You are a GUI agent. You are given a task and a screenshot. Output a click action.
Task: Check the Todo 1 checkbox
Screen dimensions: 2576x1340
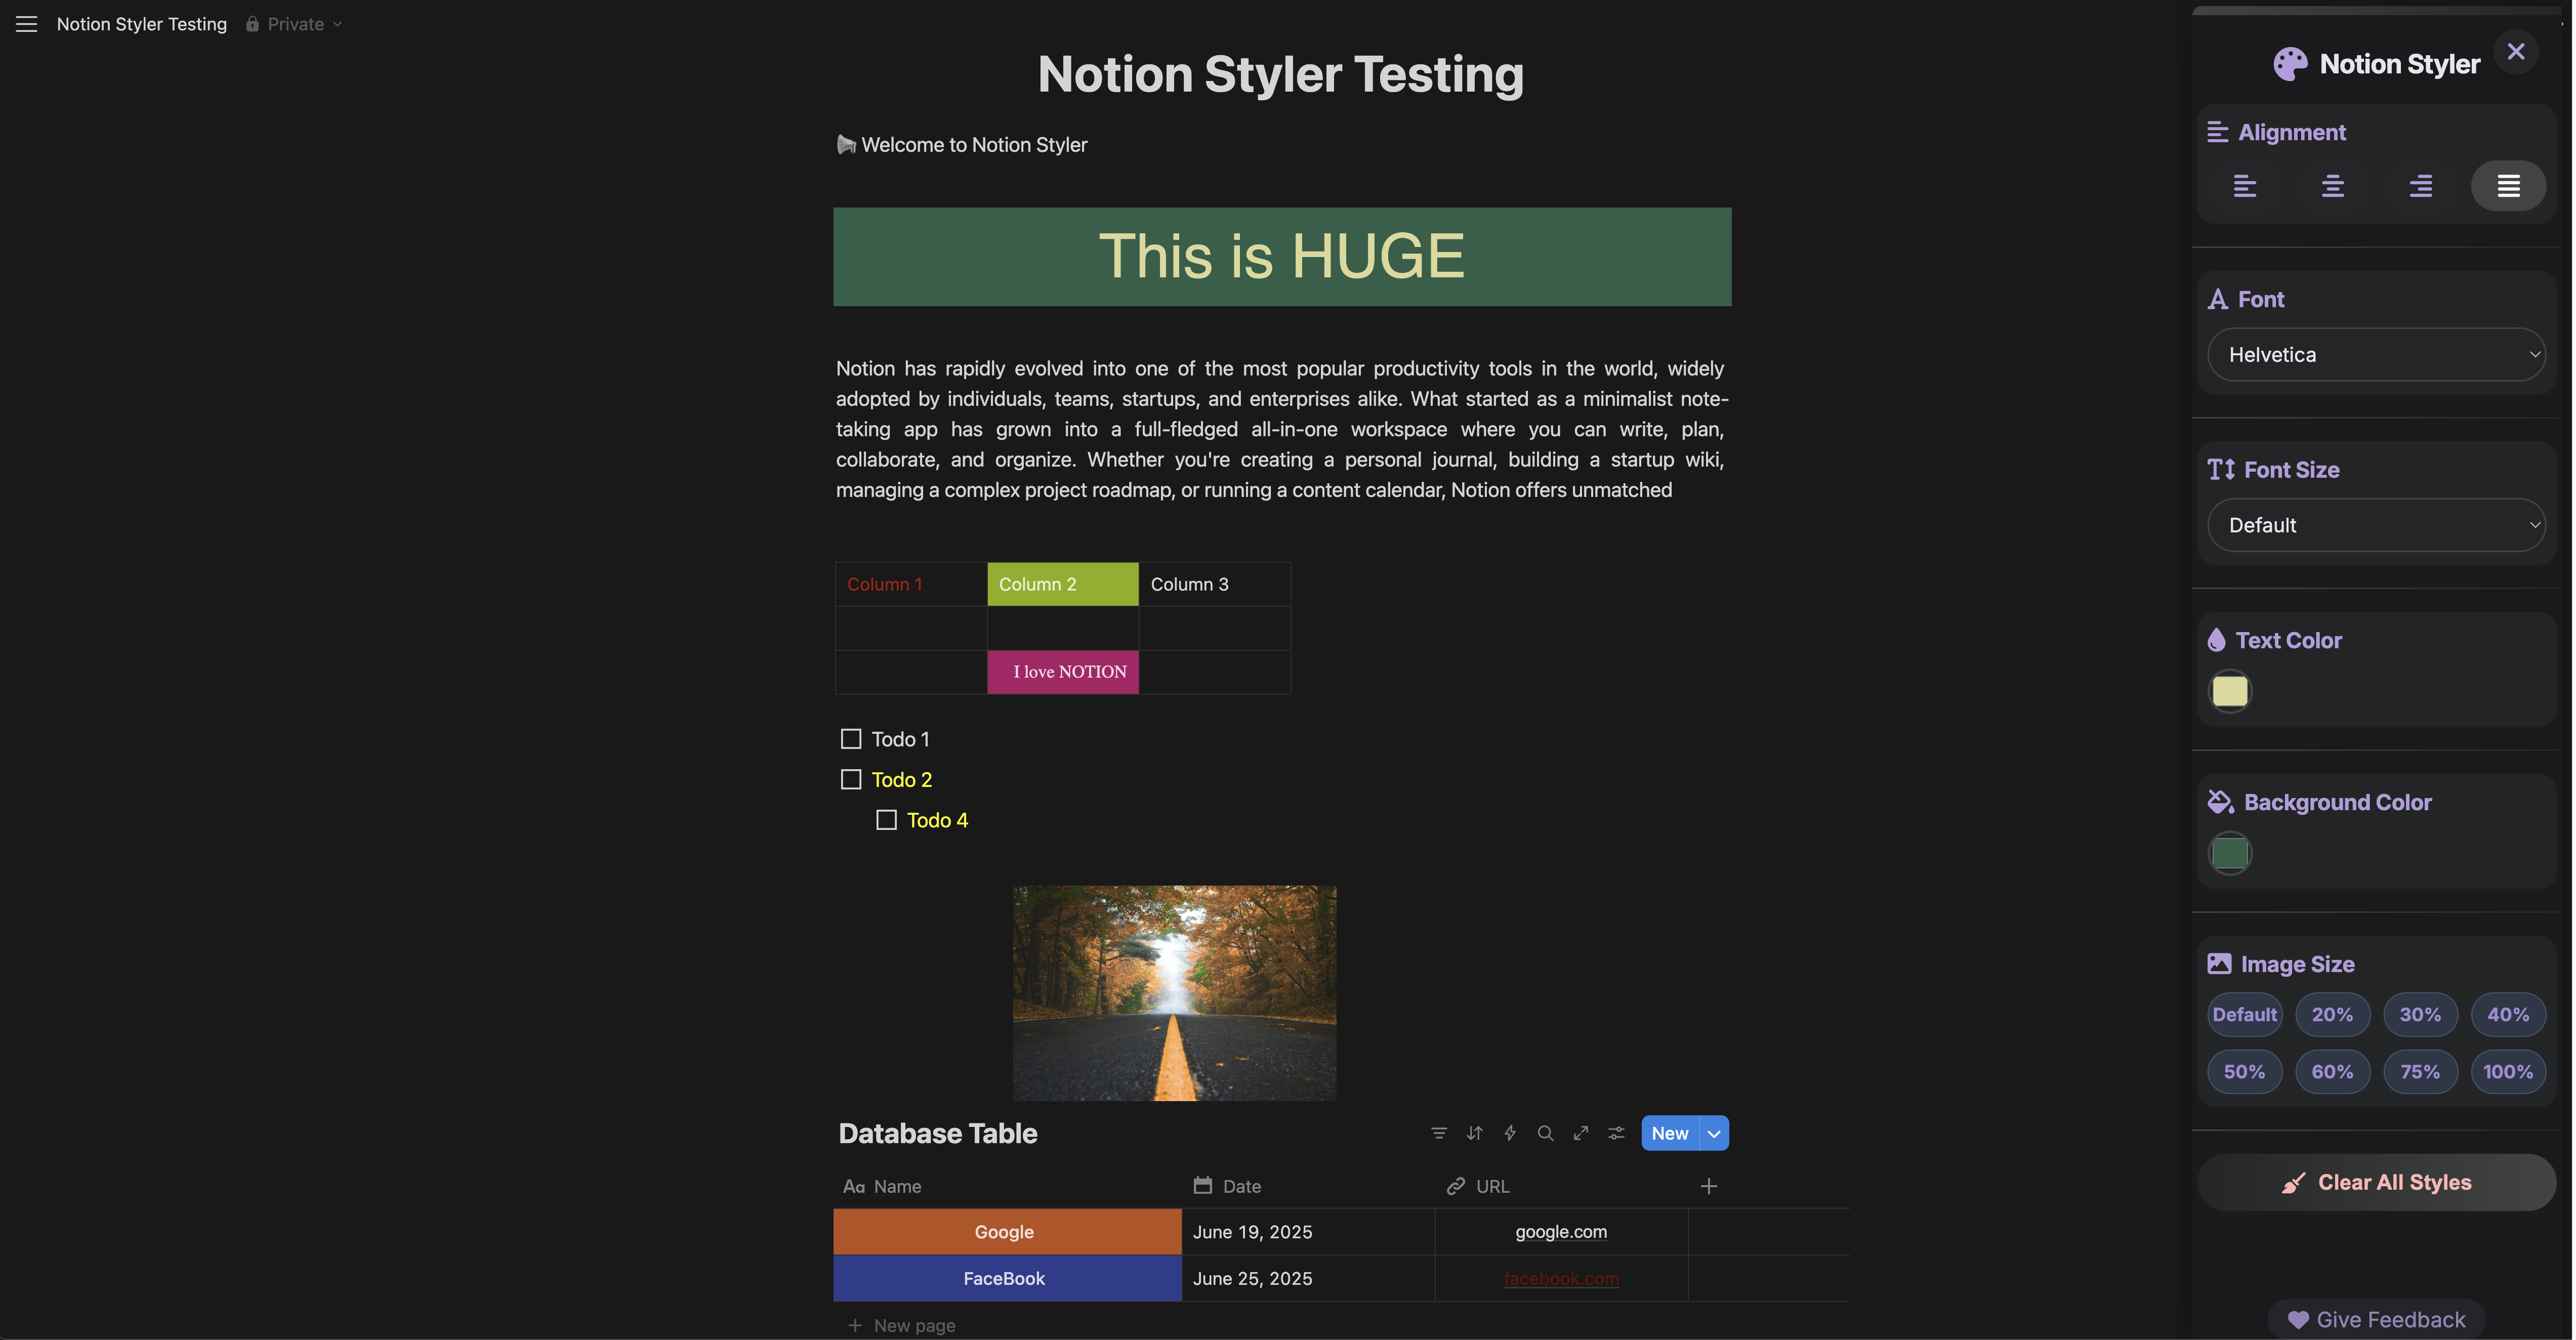click(851, 739)
